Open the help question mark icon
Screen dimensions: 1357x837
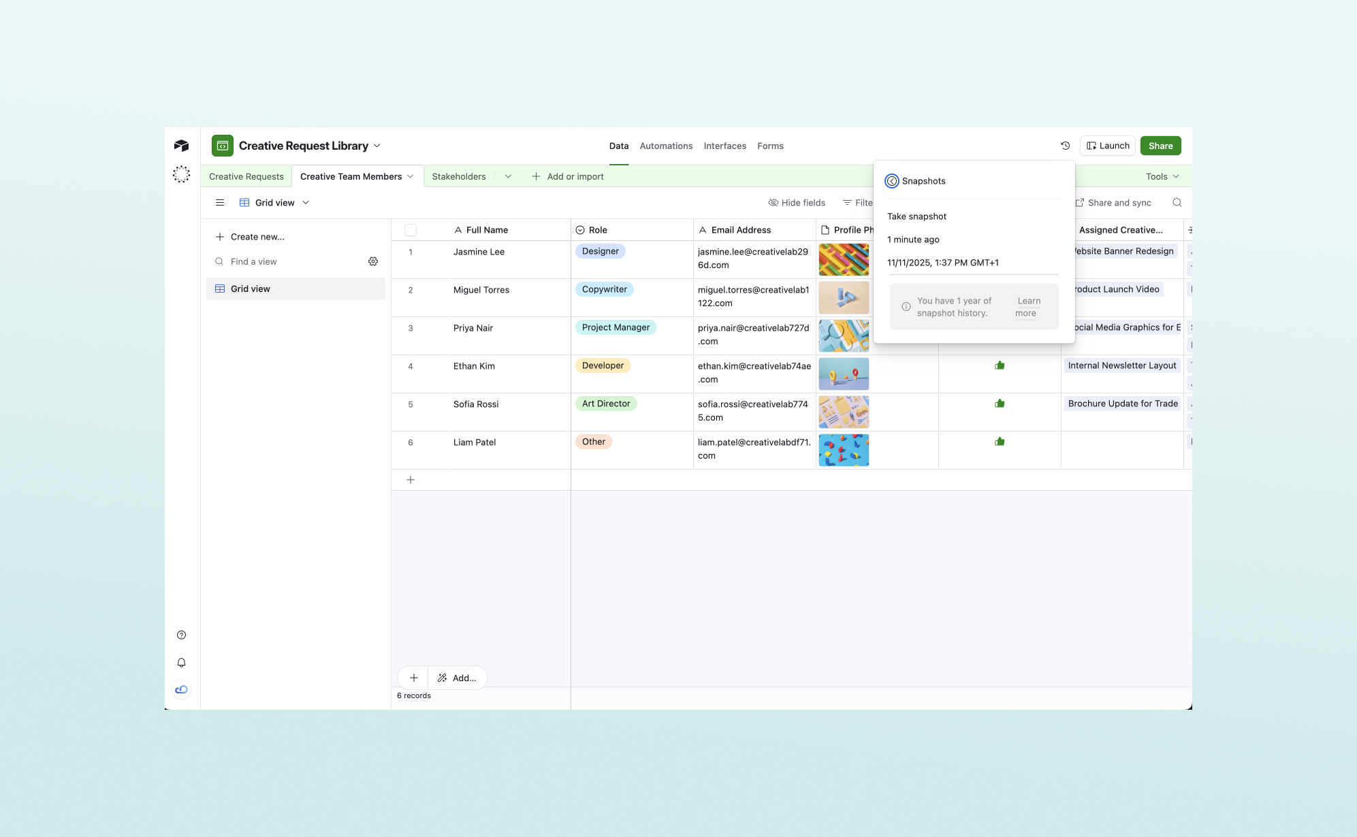tap(181, 635)
